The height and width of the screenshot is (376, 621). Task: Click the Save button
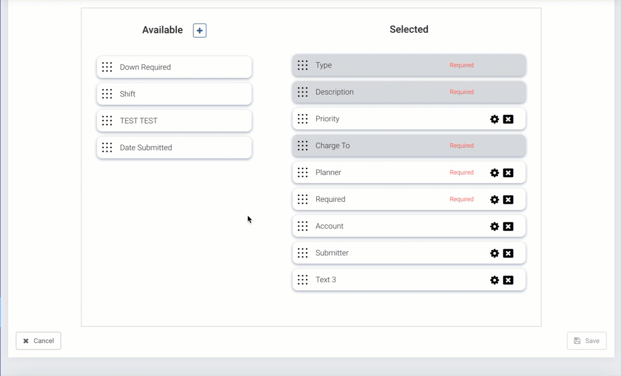587,341
